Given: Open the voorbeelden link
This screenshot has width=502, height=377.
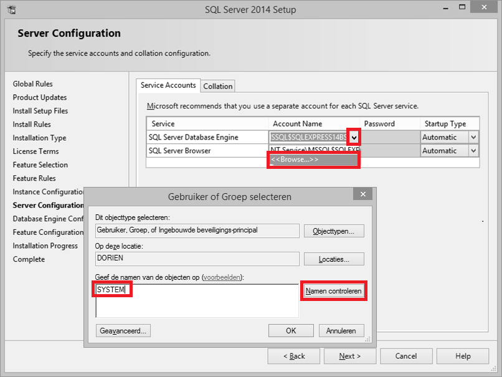Looking at the screenshot, I should coord(221,276).
